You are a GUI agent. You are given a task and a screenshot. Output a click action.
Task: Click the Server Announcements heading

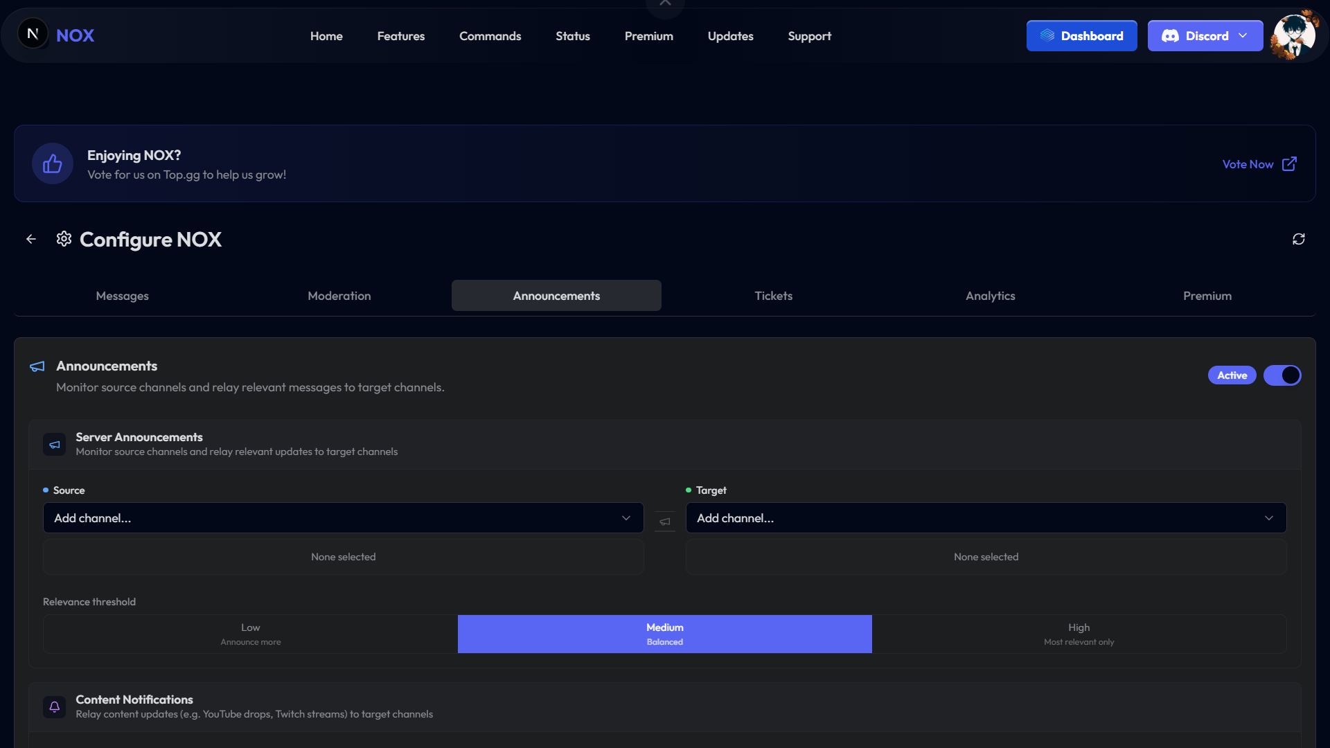click(x=139, y=437)
